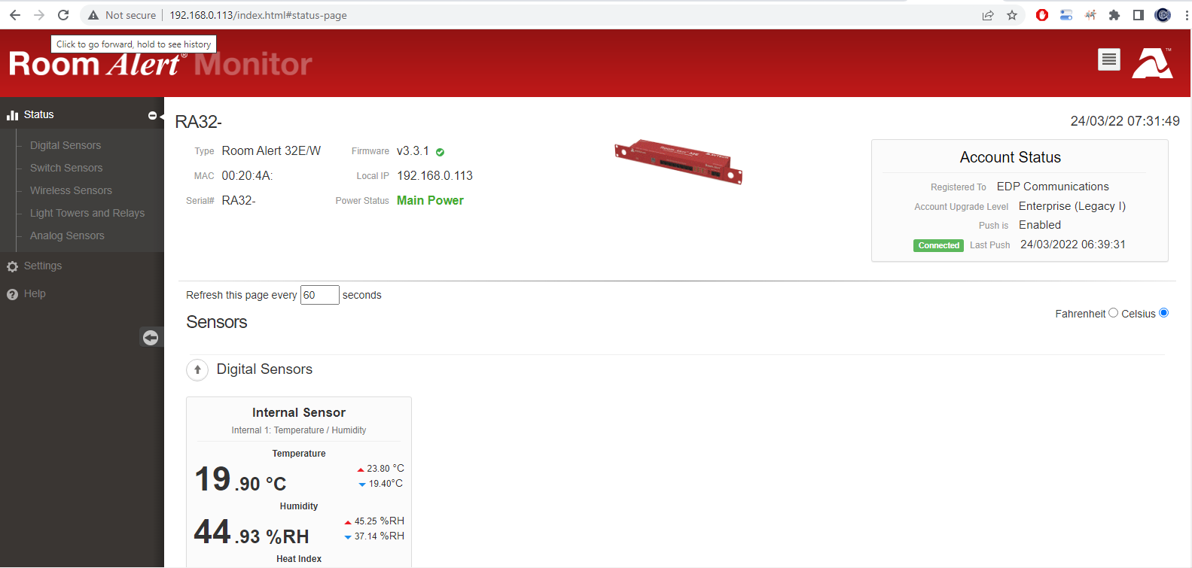
Task: Click the low humidity 37.14 %RH value
Action: pos(379,536)
